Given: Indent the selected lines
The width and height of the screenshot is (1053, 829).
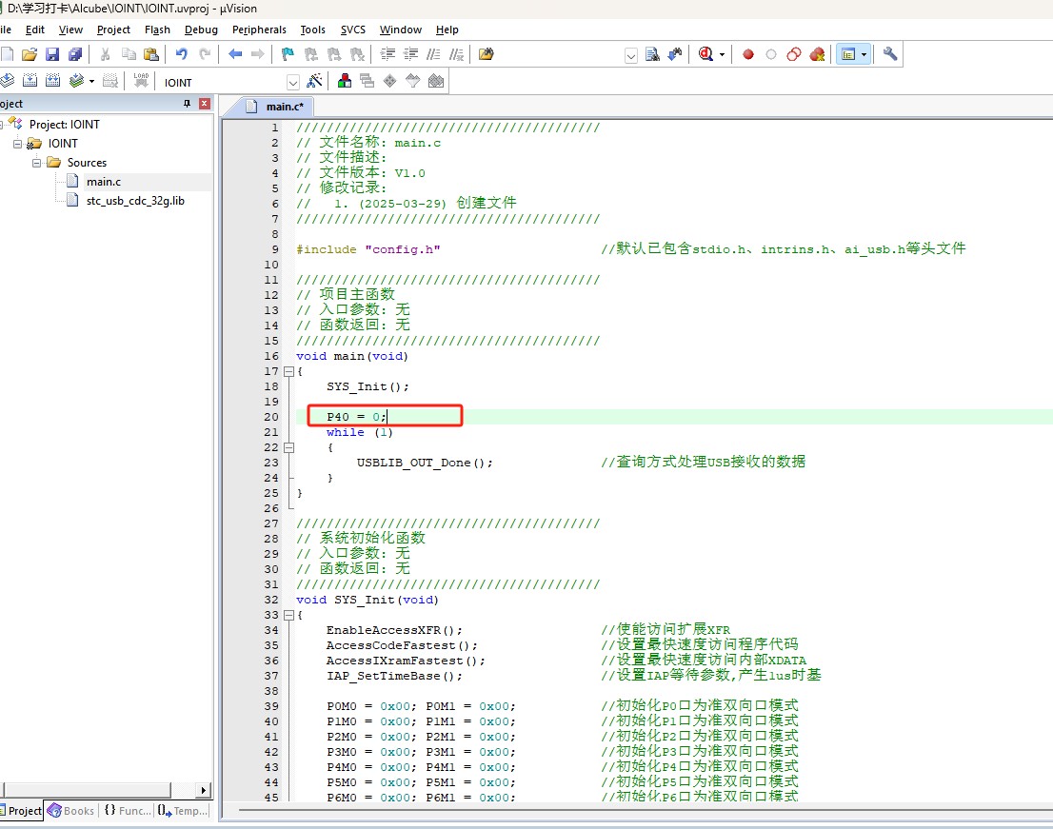Looking at the screenshot, I should click(388, 54).
